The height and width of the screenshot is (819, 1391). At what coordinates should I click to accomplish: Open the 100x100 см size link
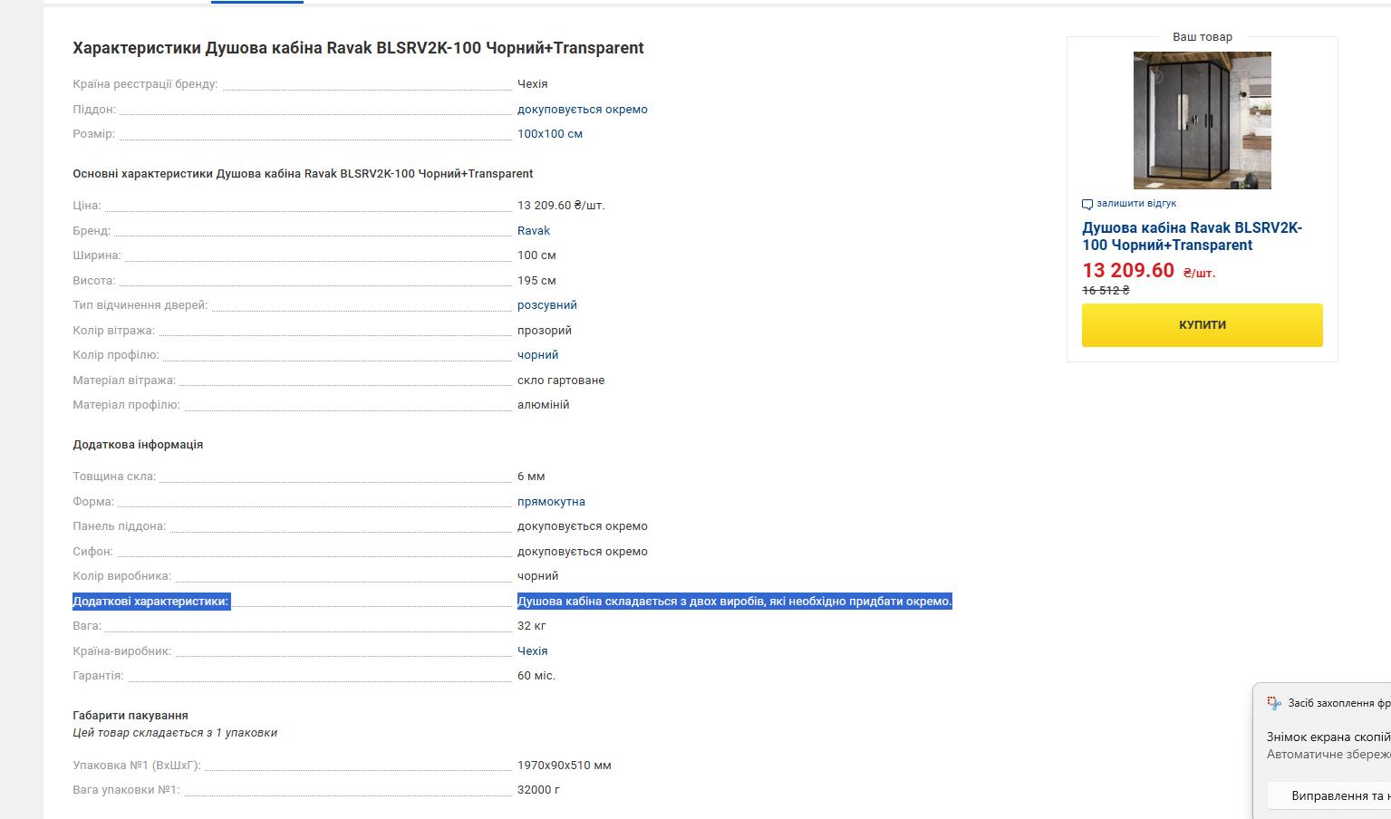coord(550,134)
